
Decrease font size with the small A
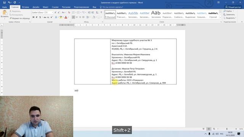click(x=59, y=13)
